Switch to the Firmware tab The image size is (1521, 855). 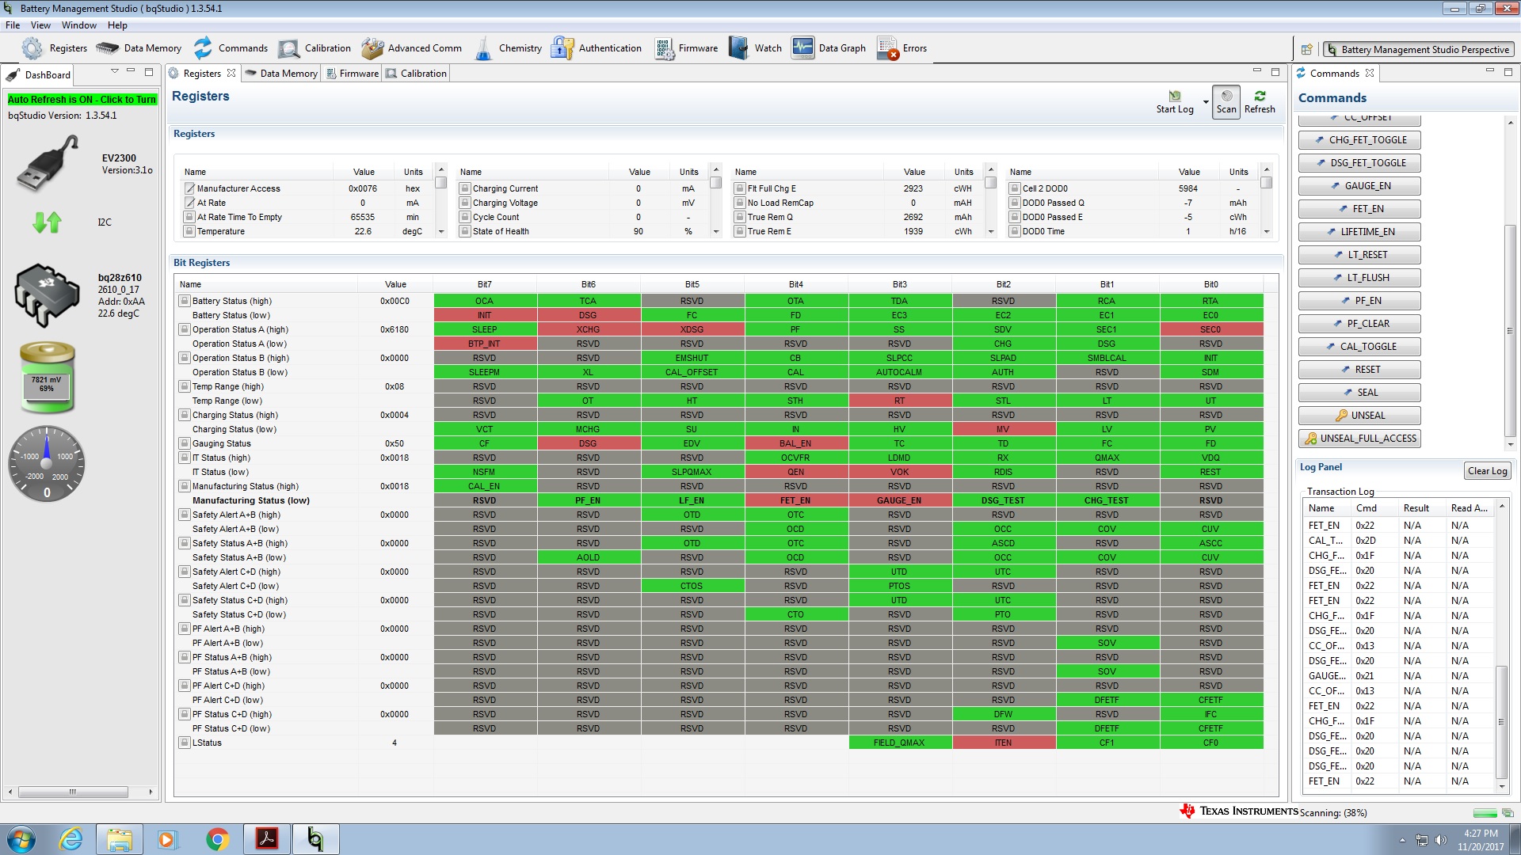352,74
